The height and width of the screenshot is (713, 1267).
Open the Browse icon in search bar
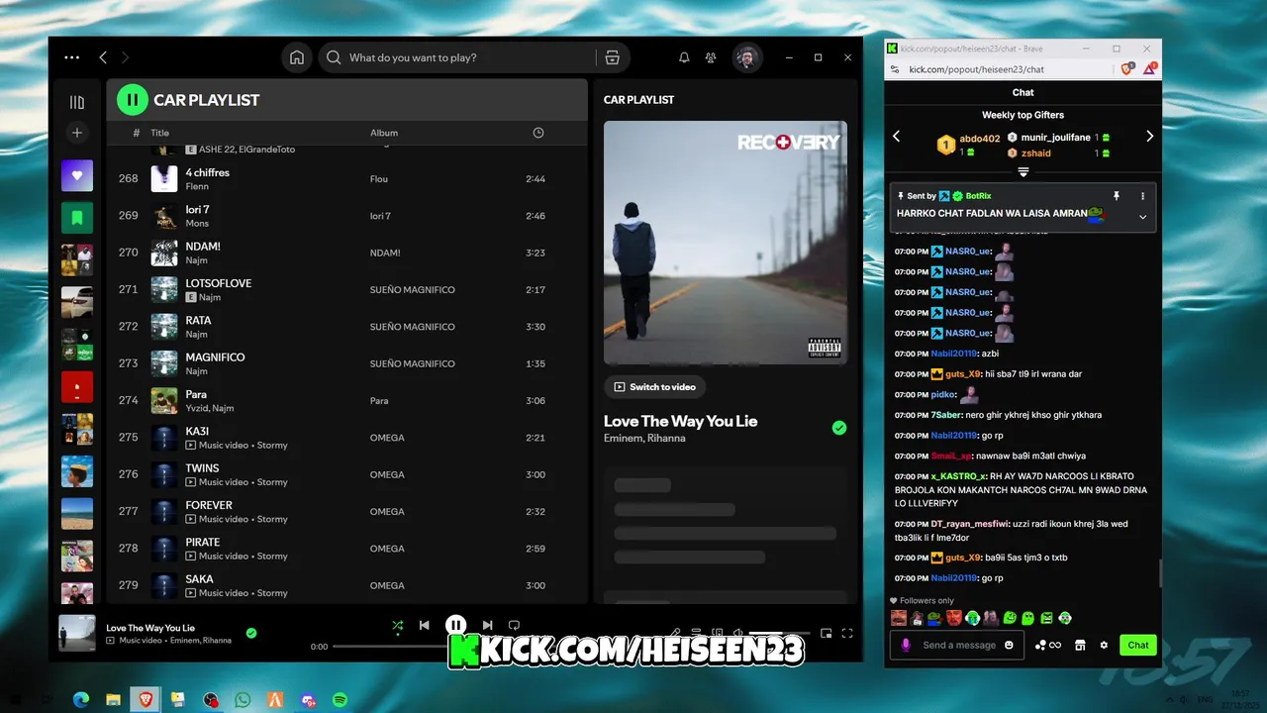click(612, 57)
